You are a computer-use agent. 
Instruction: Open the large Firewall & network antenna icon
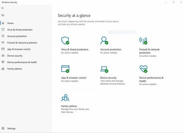tap(143, 41)
